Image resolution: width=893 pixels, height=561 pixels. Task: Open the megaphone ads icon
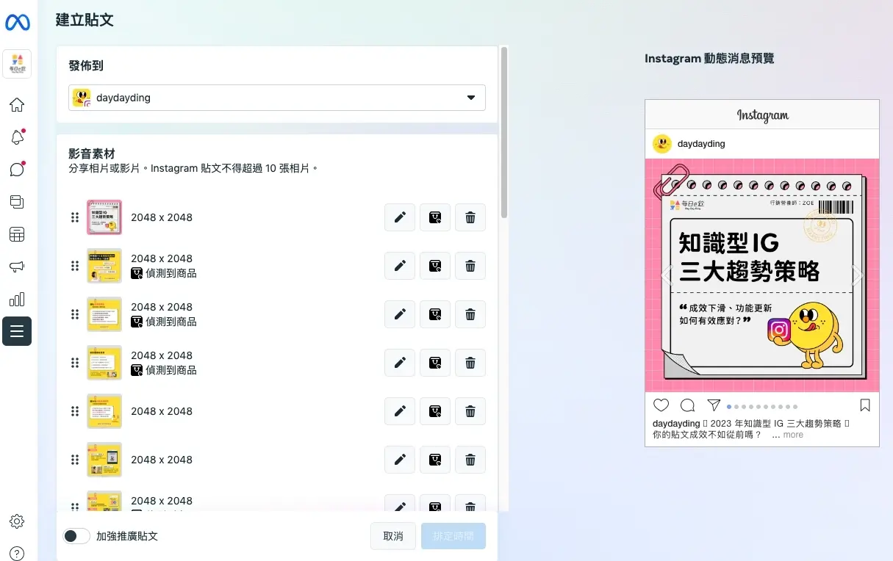tap(17, 267)
